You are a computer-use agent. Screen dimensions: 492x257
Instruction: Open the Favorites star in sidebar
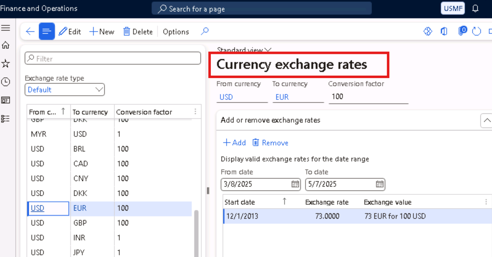click(6, 63)
